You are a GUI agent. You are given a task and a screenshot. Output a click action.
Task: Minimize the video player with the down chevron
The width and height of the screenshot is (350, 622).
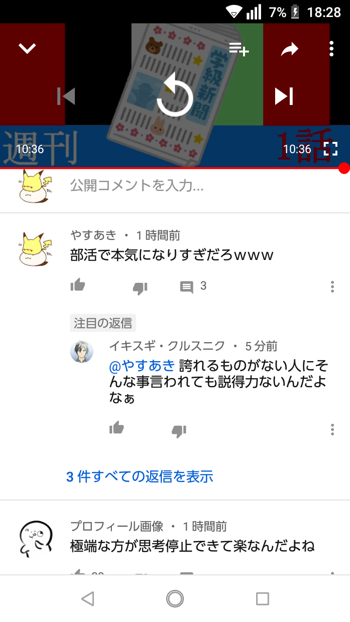(27, 48)
